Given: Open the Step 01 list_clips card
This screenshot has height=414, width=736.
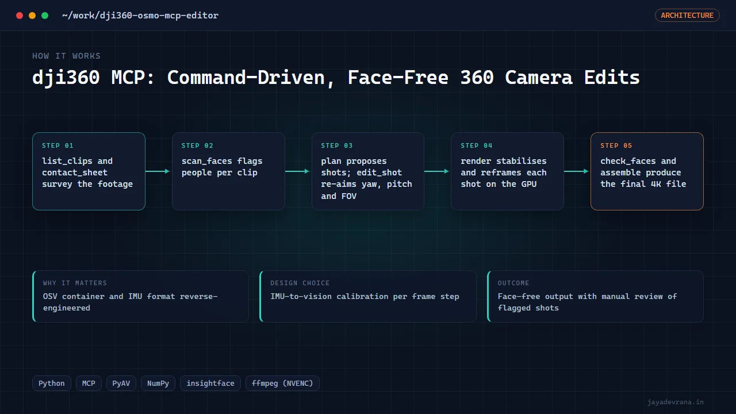Looking at the screenshot, I should 89,171.
